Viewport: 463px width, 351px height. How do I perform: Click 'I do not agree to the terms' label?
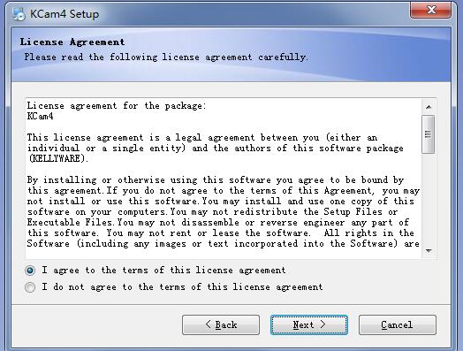coord(182,287)
